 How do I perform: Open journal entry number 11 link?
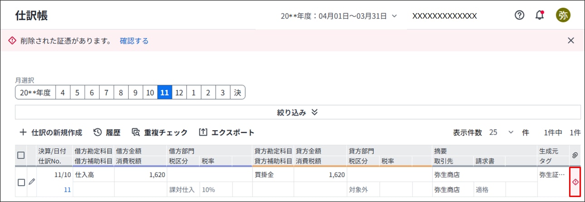(x=67, y=190)
